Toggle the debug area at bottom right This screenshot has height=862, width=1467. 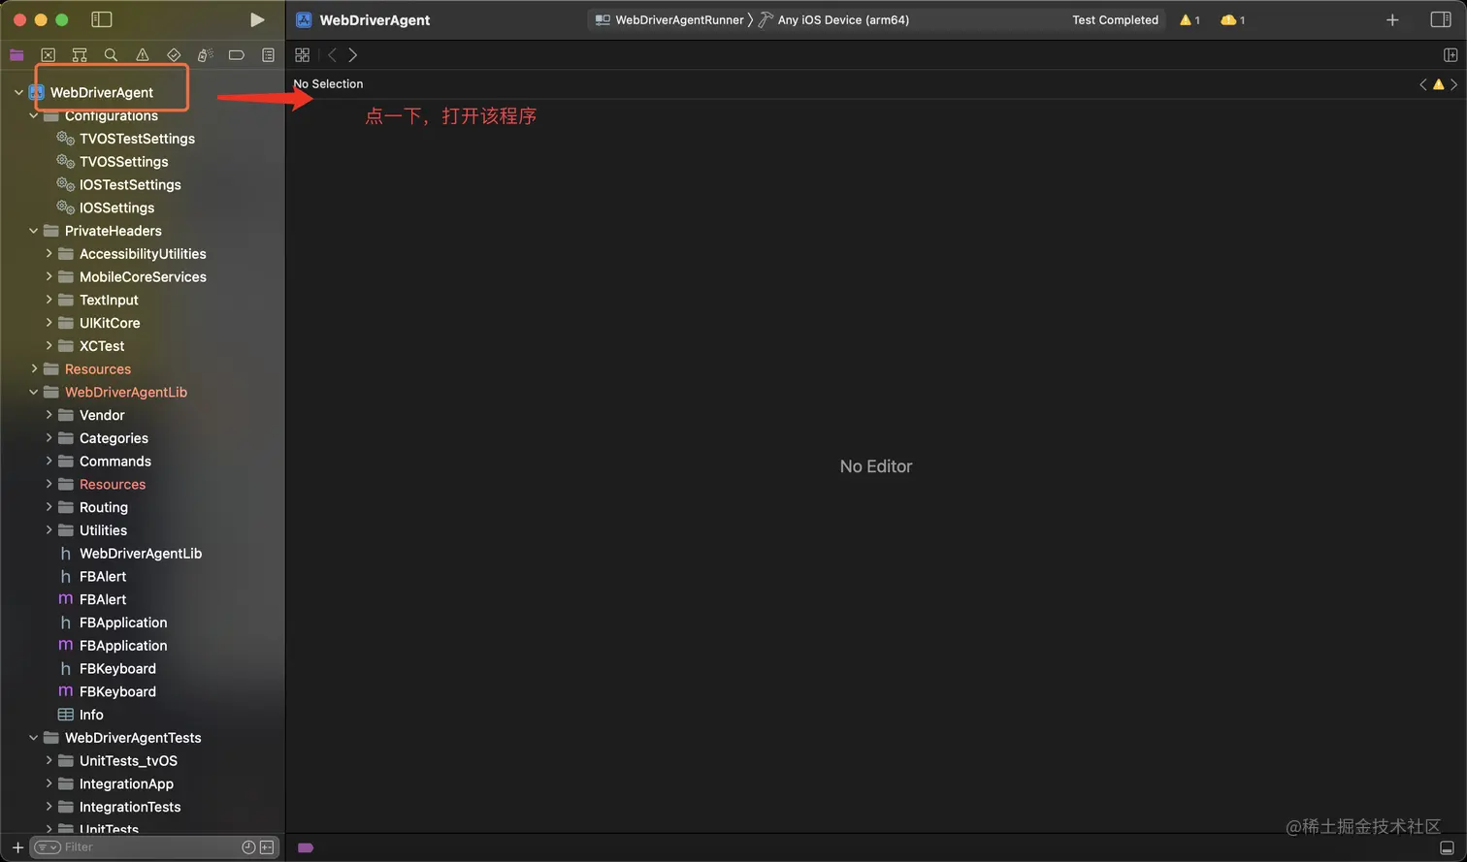(1447, 847)
